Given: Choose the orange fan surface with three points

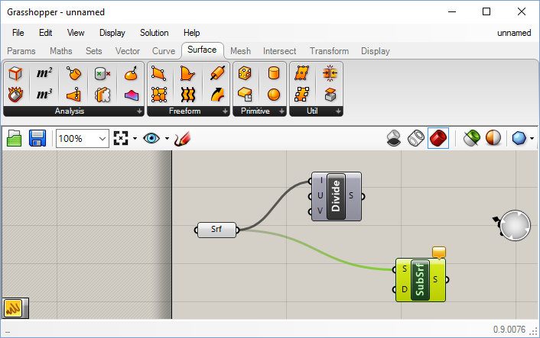Looking at the screenshot, I should (x=188, y=73).
